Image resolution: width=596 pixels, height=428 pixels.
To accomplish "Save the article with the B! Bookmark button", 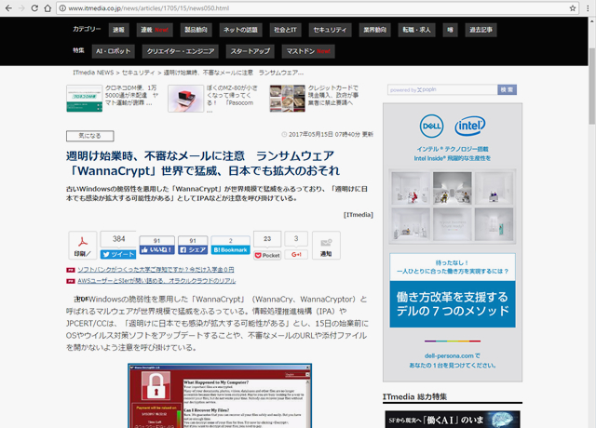I will click(x=230, y=250).
